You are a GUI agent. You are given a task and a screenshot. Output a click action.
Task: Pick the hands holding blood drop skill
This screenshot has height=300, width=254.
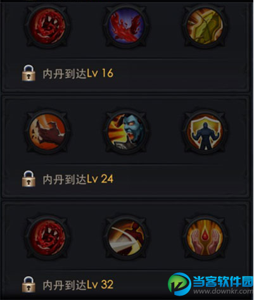click(205, 237)
